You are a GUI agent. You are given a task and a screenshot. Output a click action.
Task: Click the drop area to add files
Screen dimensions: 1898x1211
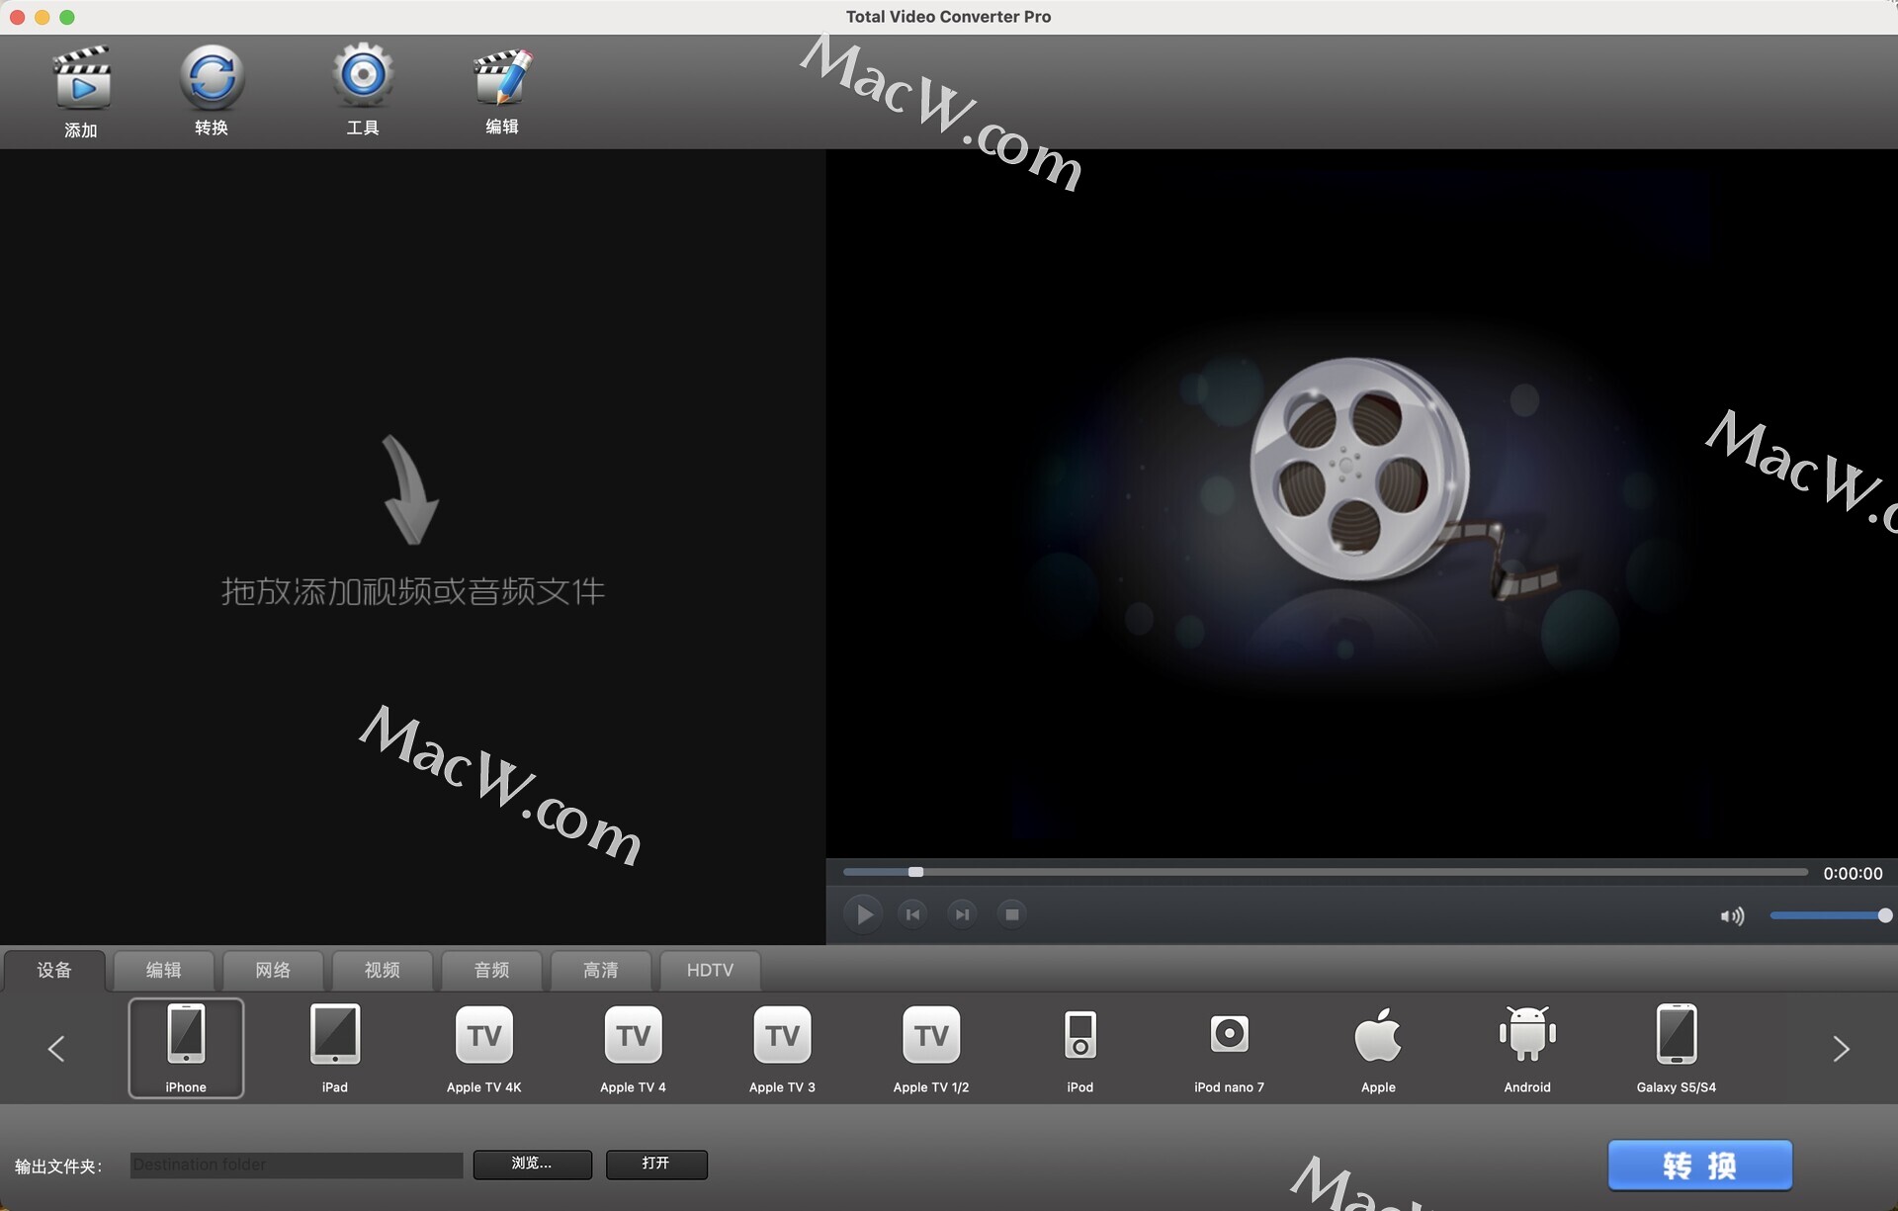tap(412, 547)
